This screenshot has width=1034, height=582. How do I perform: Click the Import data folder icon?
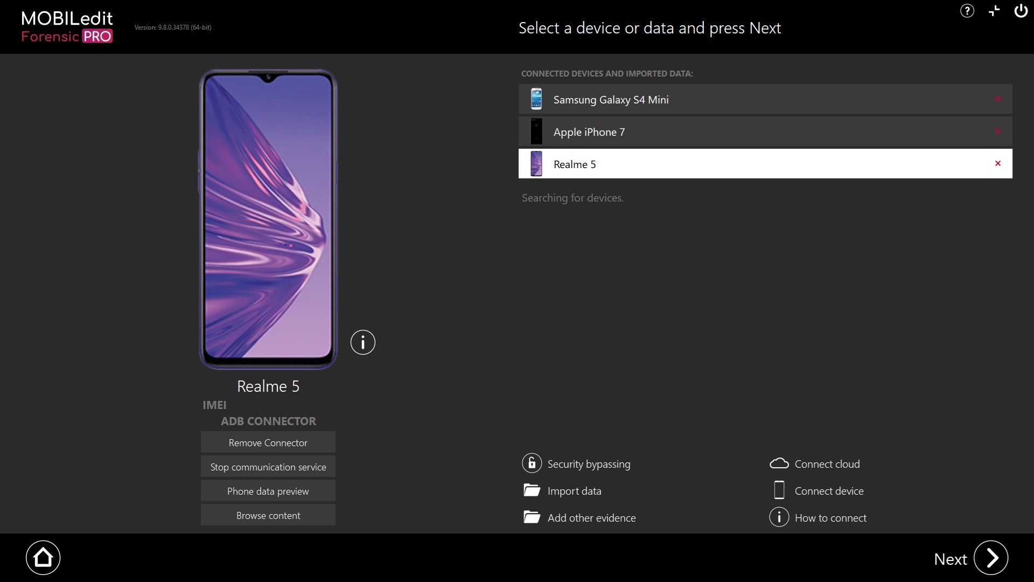(532, 490)
